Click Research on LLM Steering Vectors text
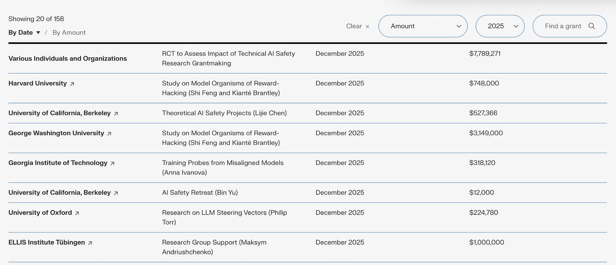Viewport: 616px width, 265px height. coord(224,217)
